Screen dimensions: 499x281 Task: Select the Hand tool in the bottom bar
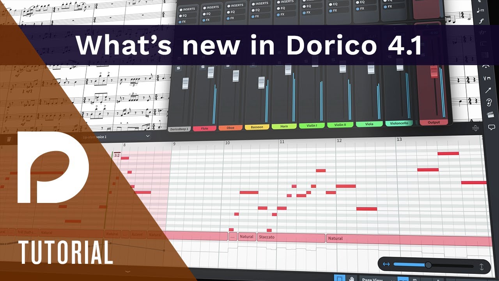tap(351, 278)
